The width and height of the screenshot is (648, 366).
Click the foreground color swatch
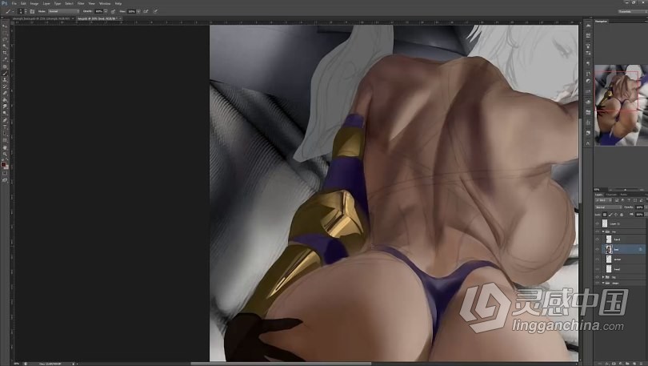tap(4, 164)
